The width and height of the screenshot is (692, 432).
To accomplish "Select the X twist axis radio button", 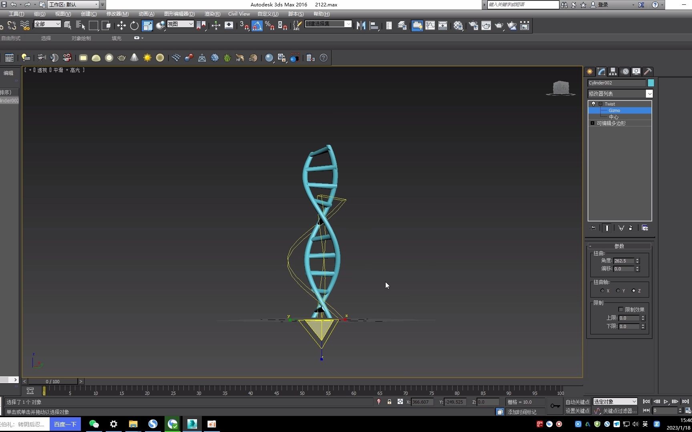I will 603,290.
